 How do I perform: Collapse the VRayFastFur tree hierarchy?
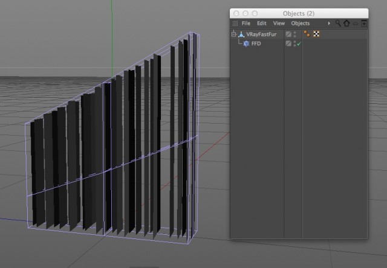click(x=233, y=34)
